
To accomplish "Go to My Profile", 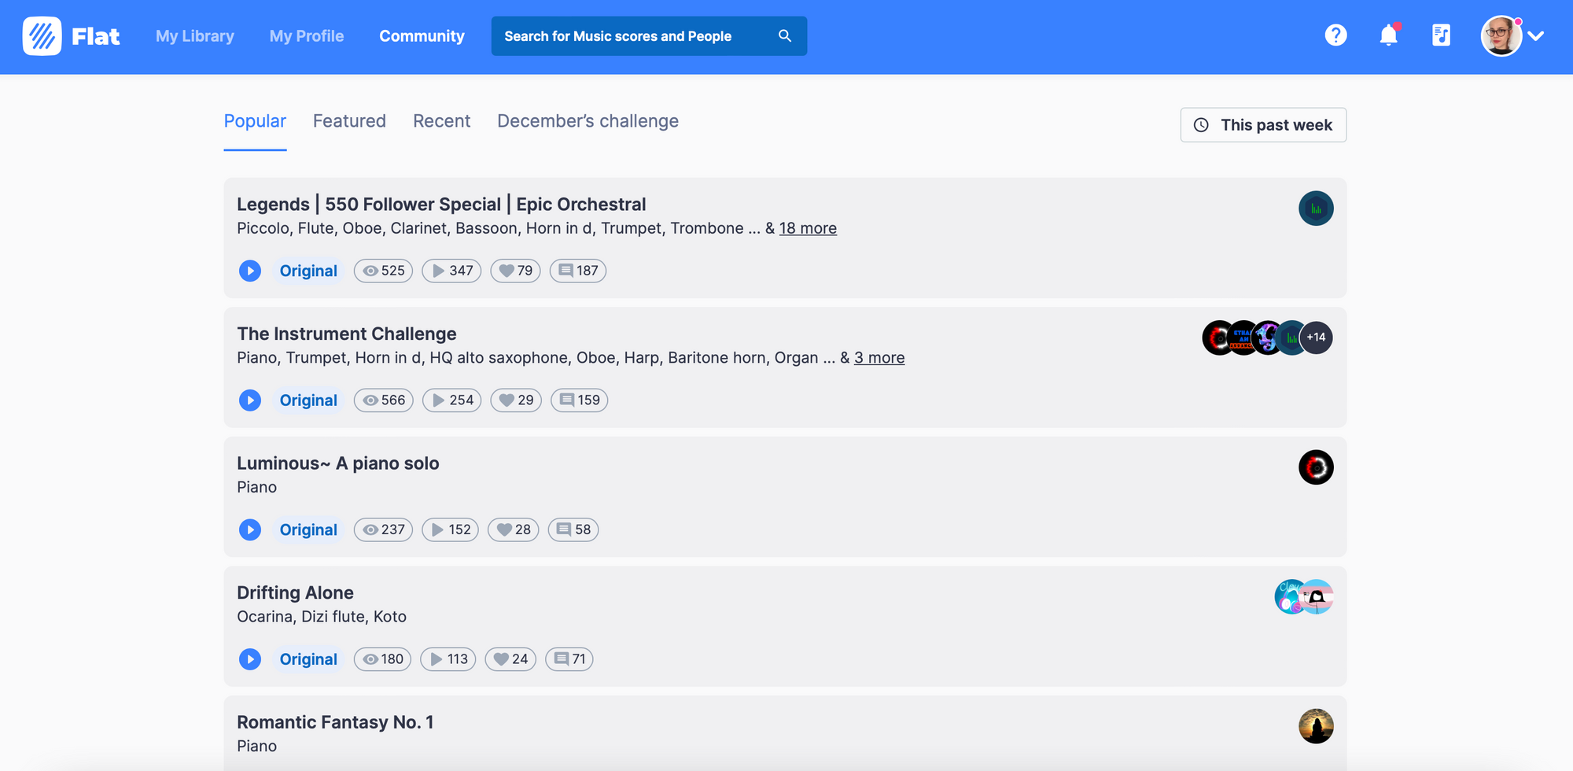I will coord(307,36).
